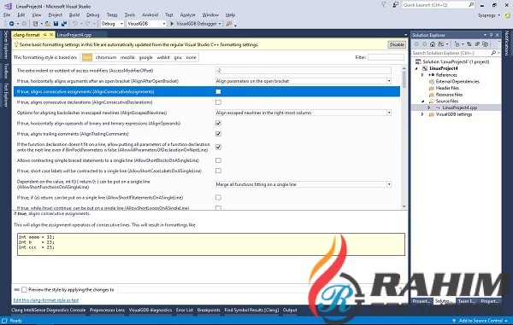
Task: Click the Navigate Forward toolbar icon
Action: point(24,24)
